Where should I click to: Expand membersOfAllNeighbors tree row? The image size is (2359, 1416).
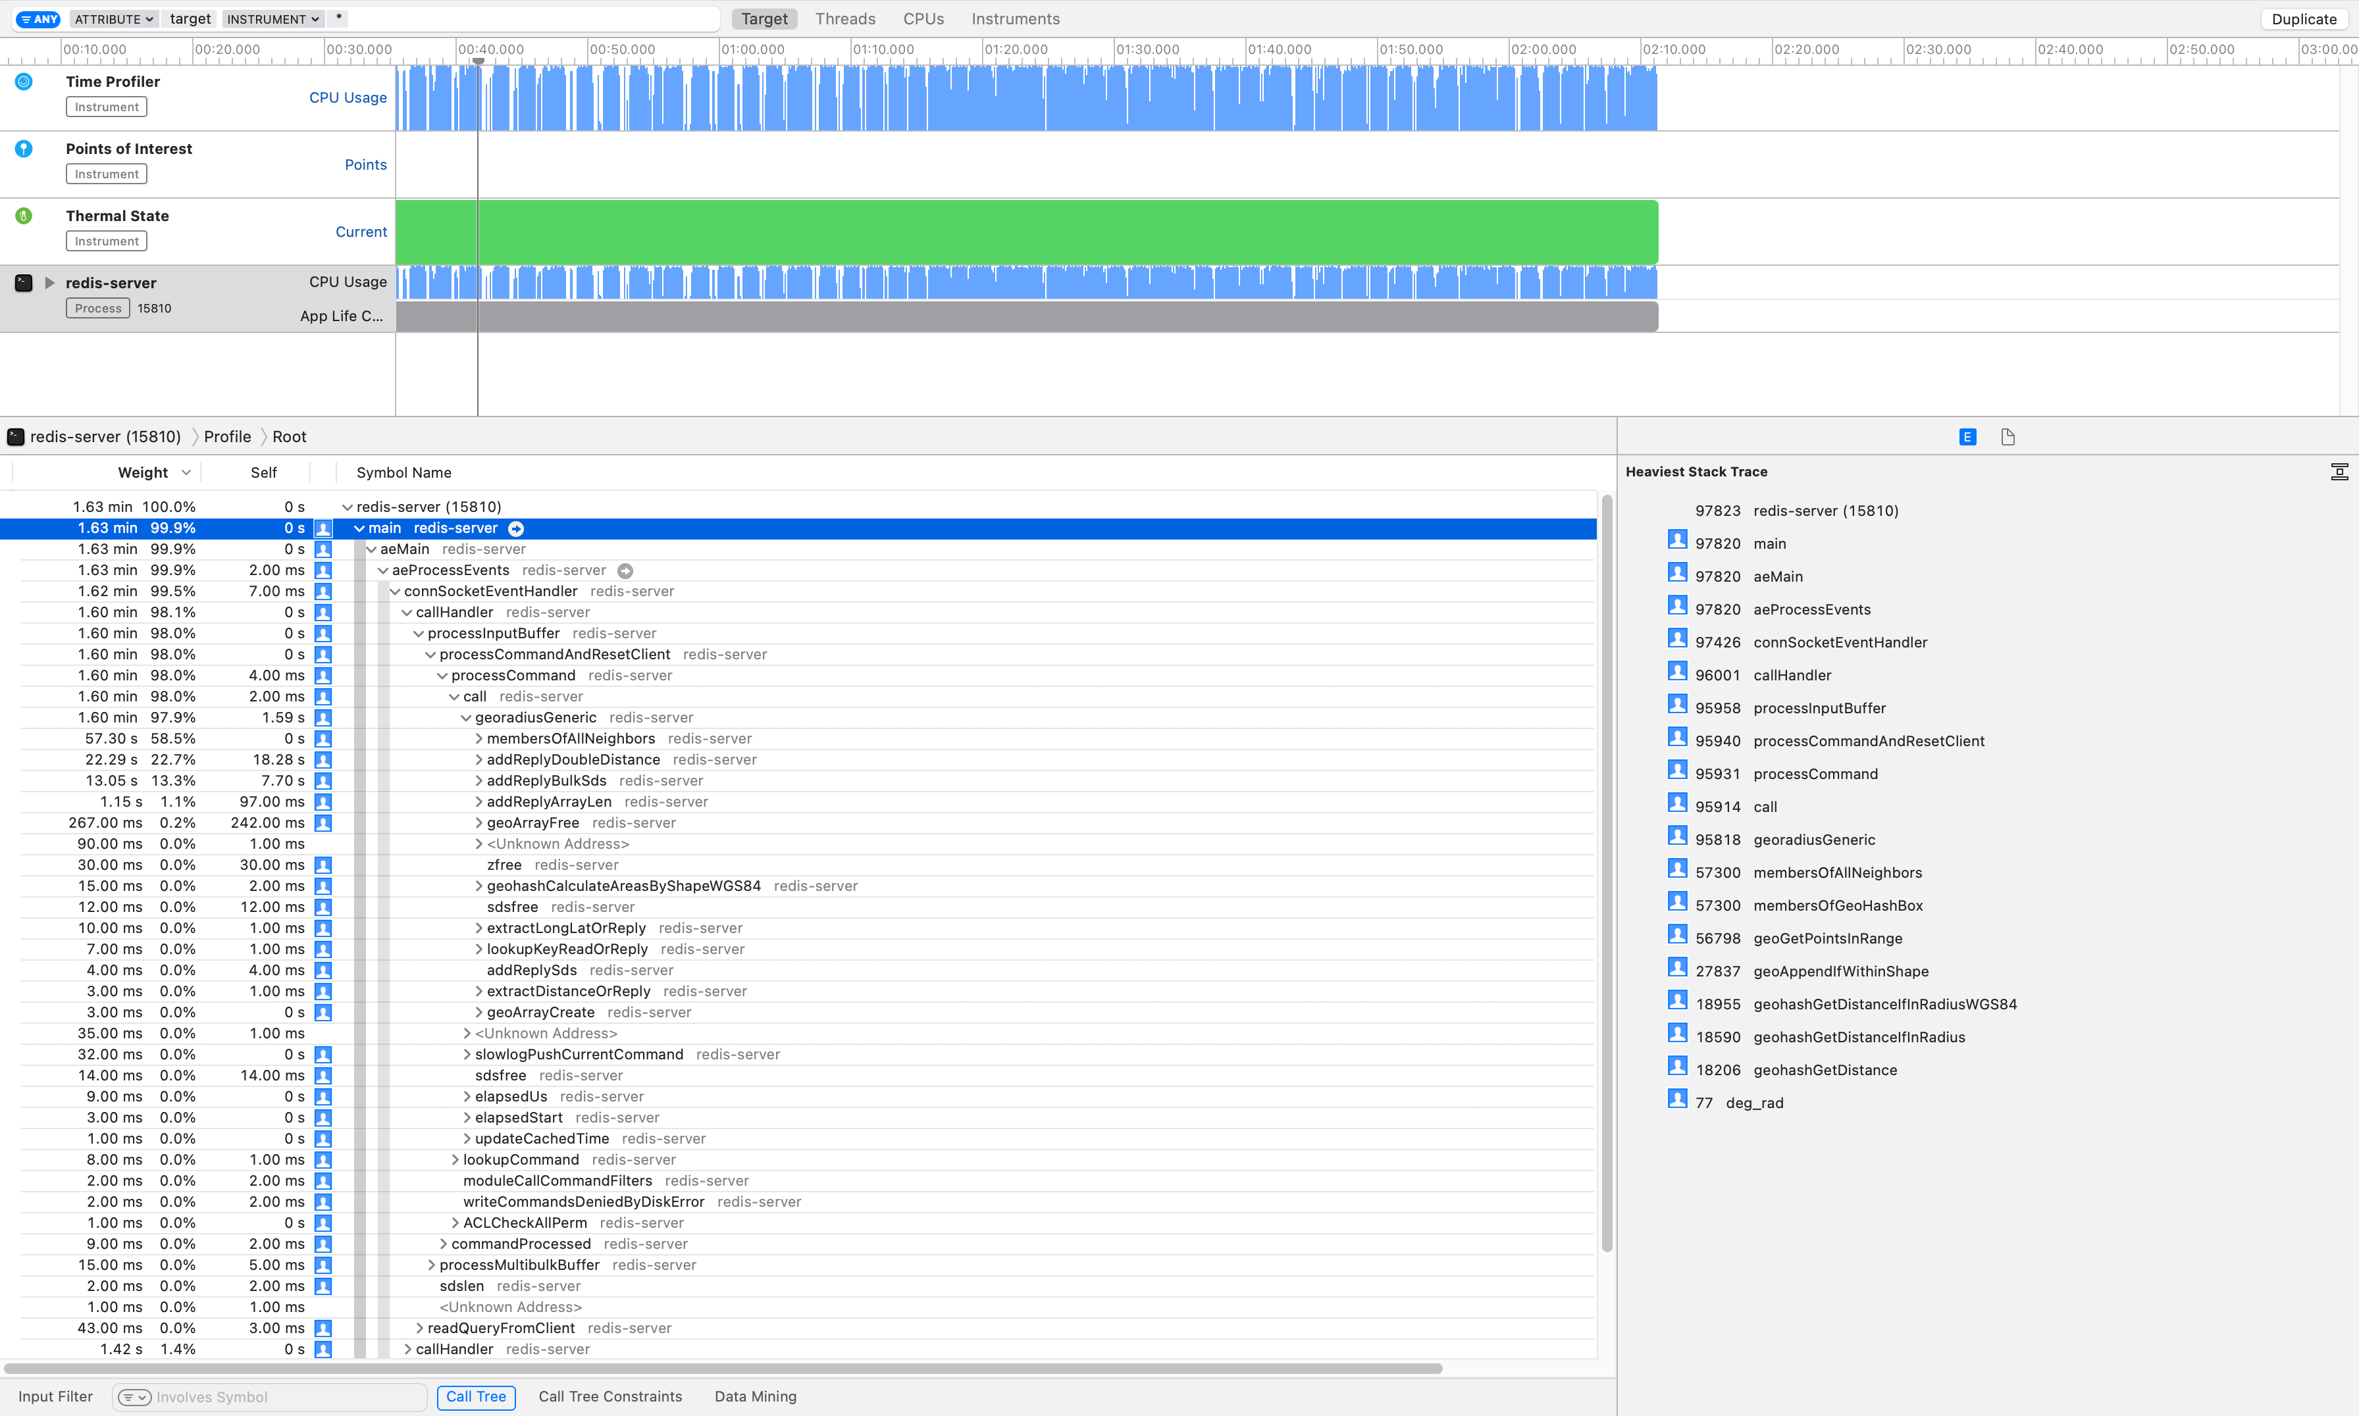479,738
